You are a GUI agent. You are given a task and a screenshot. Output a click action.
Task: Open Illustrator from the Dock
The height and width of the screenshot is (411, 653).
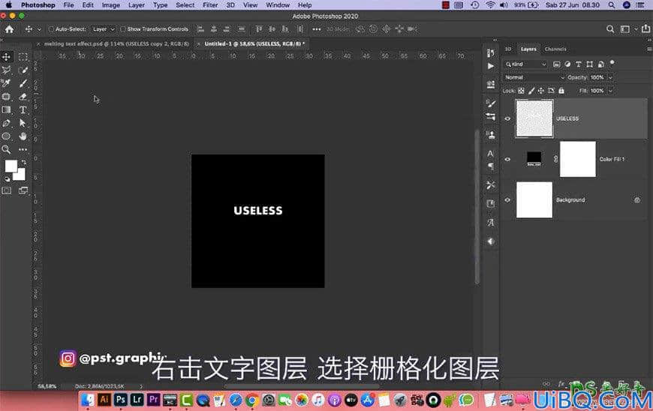(104, 400)
